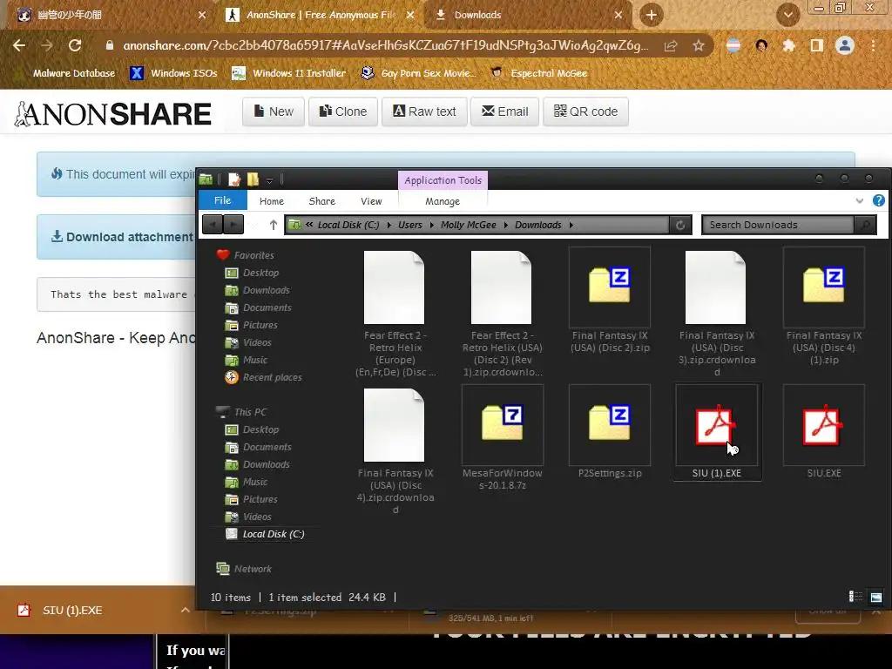Open the quick access toolbar dropdown

270,180
